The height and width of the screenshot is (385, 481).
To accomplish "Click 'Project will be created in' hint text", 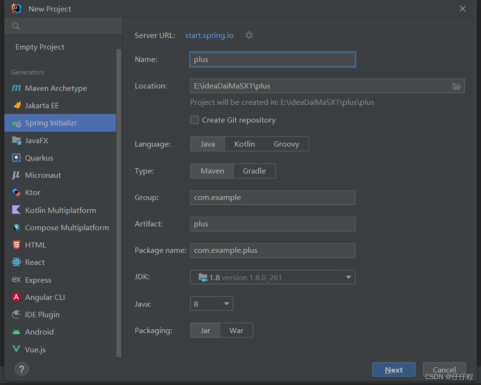I will pos(282,102).
